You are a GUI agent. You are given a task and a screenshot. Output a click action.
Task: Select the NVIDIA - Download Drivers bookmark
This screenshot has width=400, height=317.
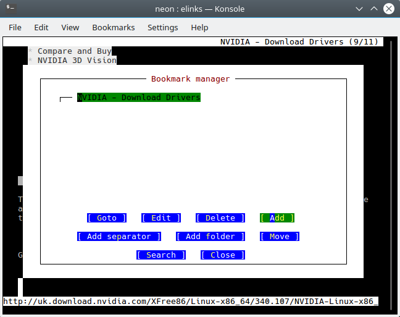pos(139,97)
